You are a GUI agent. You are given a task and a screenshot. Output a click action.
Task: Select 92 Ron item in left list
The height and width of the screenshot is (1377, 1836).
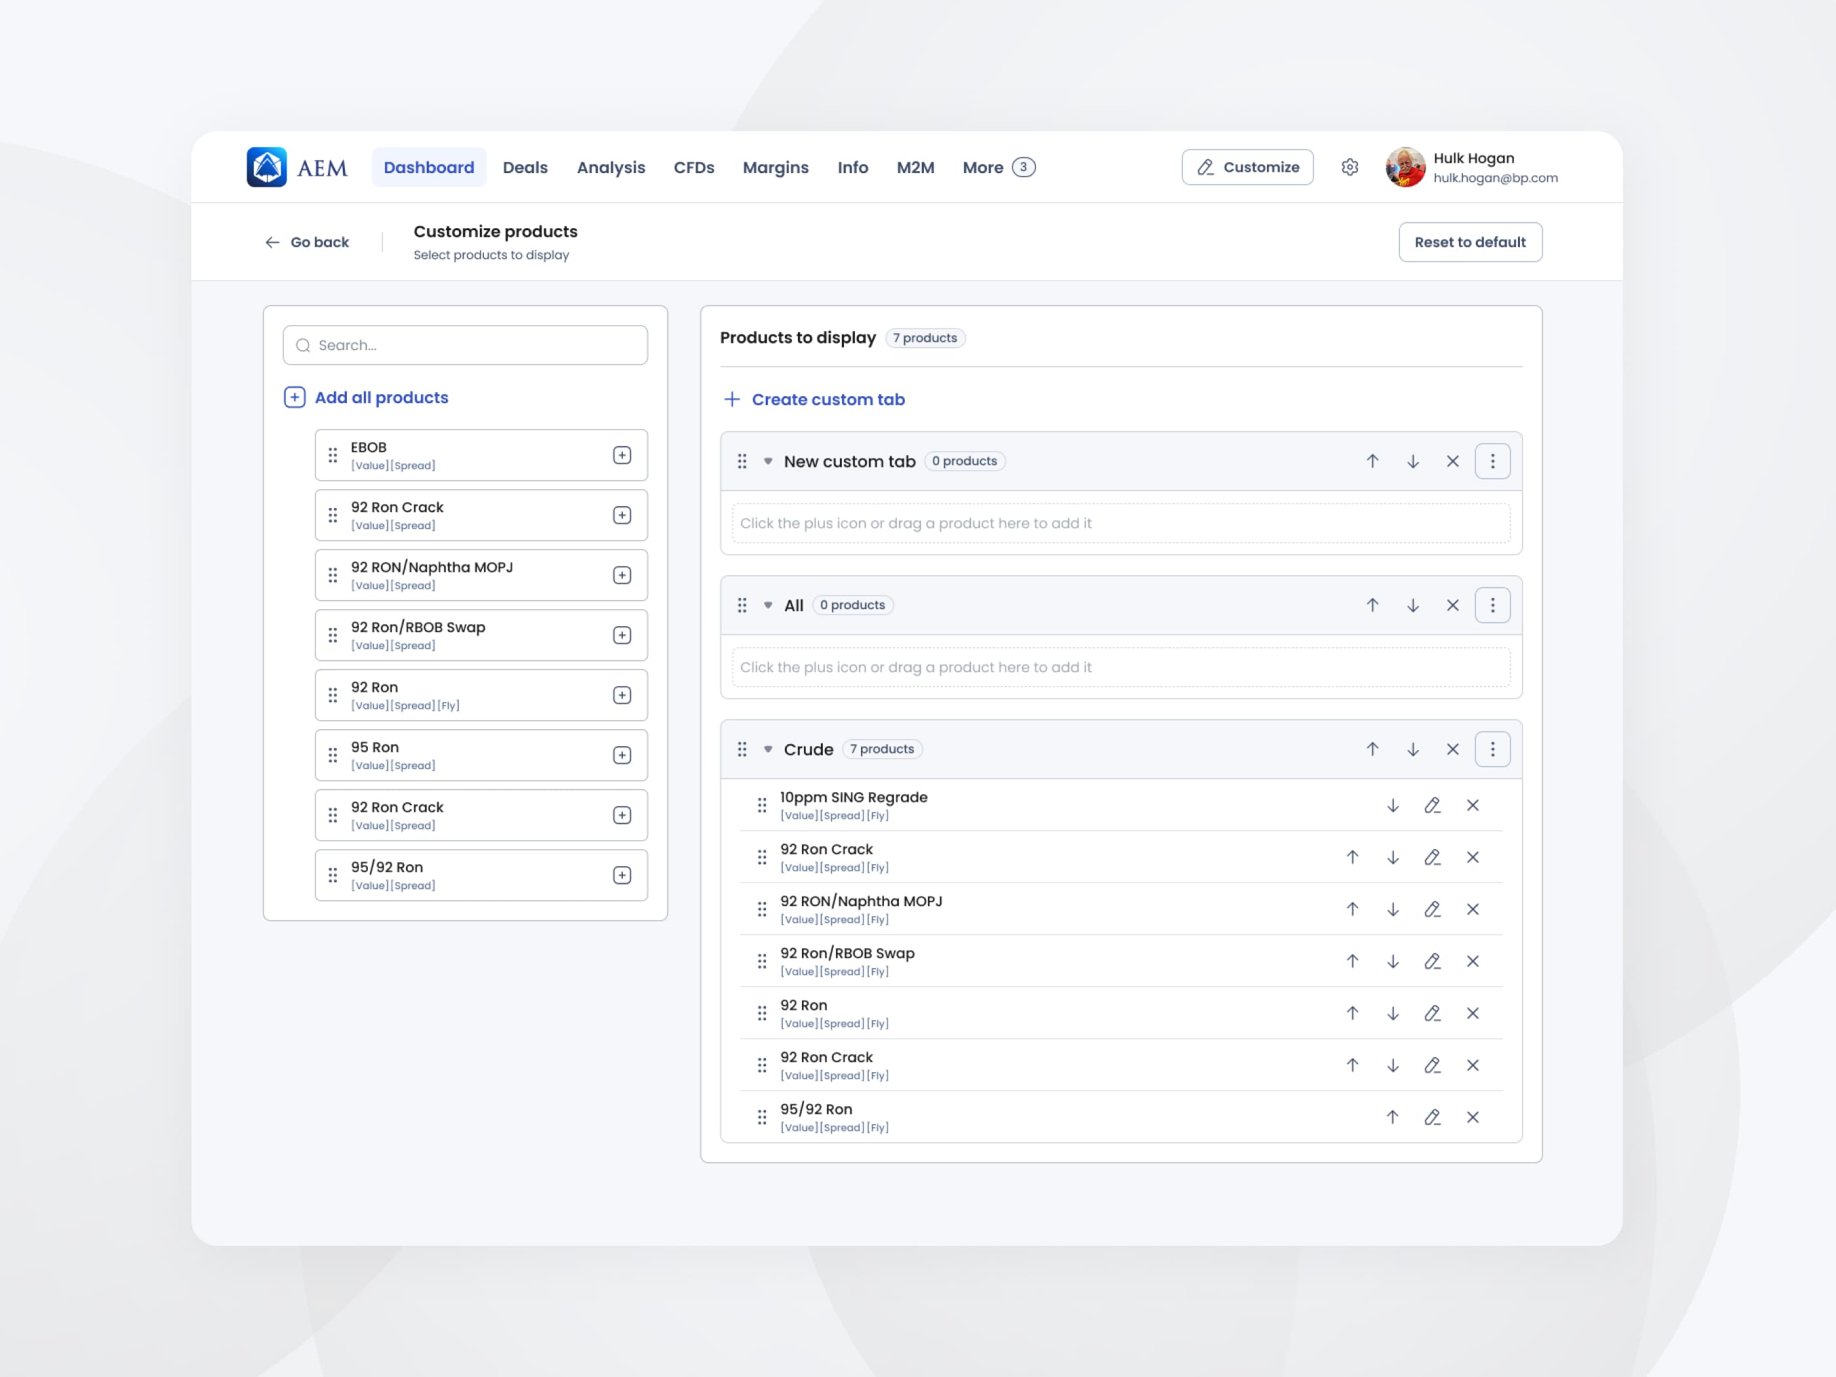click(x=481, y=694)
